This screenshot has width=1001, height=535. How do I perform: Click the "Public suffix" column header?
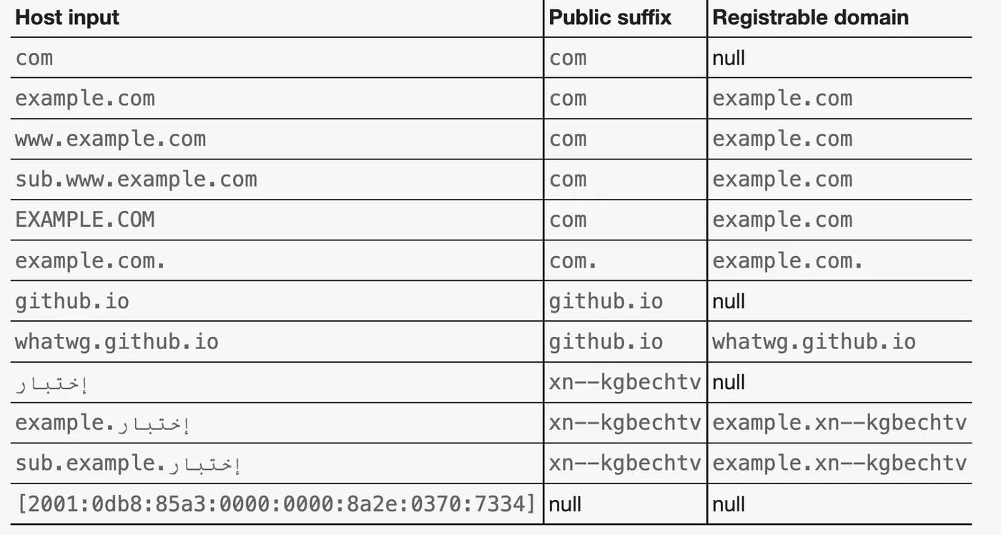click(610, 18)
